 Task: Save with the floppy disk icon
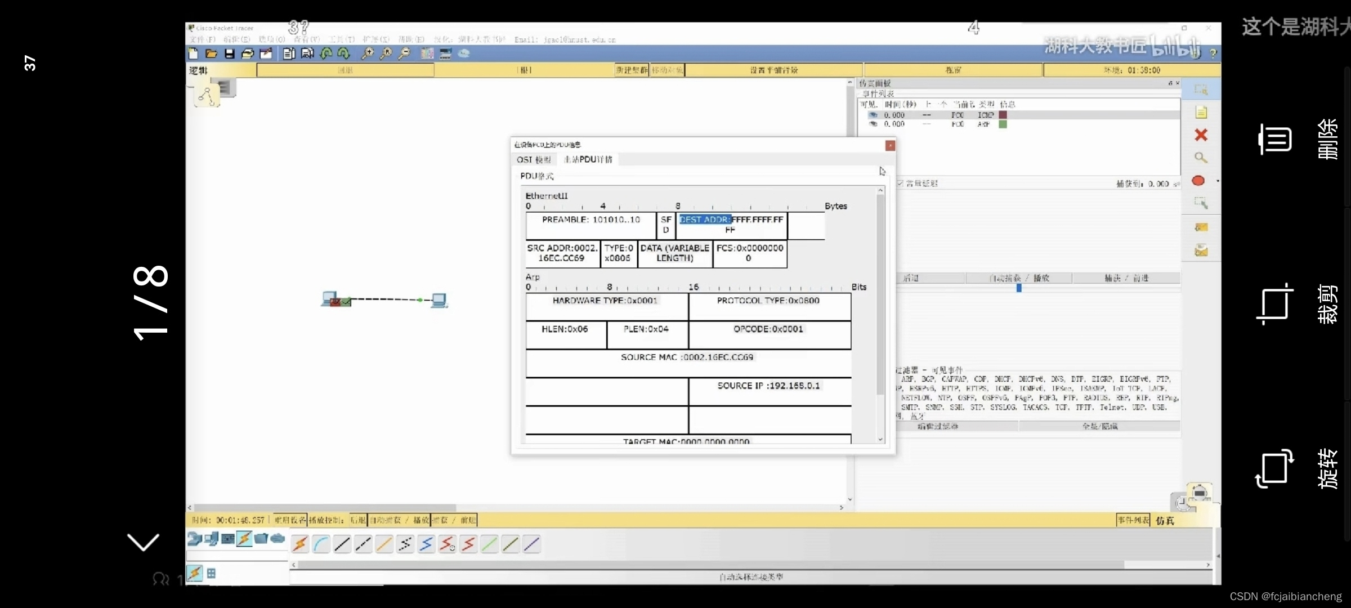pos(229,53)
